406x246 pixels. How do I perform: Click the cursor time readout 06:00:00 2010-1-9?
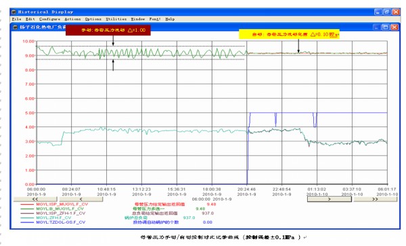[x=212, y=199]
